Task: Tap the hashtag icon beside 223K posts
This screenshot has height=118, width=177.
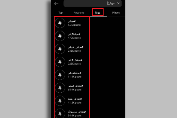Action: 60,62
